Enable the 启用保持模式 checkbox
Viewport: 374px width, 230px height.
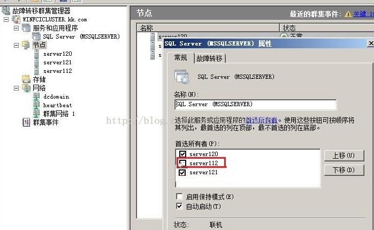[x=179, y=197]
